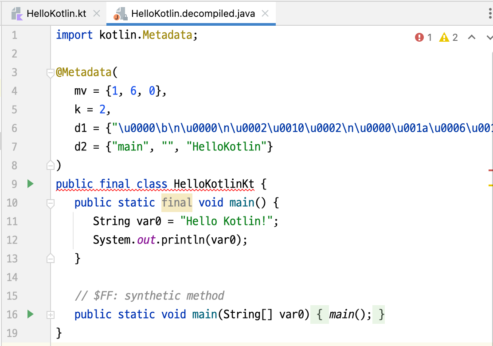Click 'var0' variable declaration on line 11
The width and height of the screenshot is (493, 346).
149,221
